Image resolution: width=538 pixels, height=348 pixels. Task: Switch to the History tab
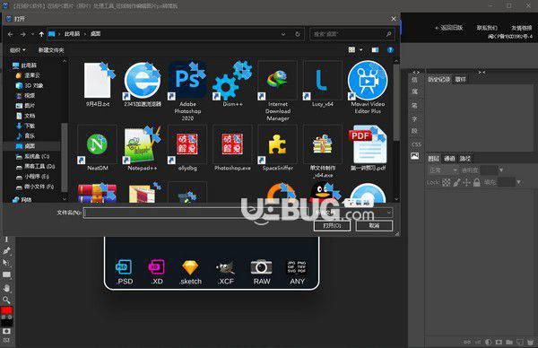pyautogui.click(x=438, y=80)
